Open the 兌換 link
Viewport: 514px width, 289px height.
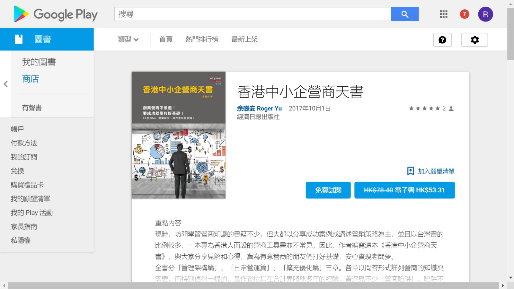17,171
